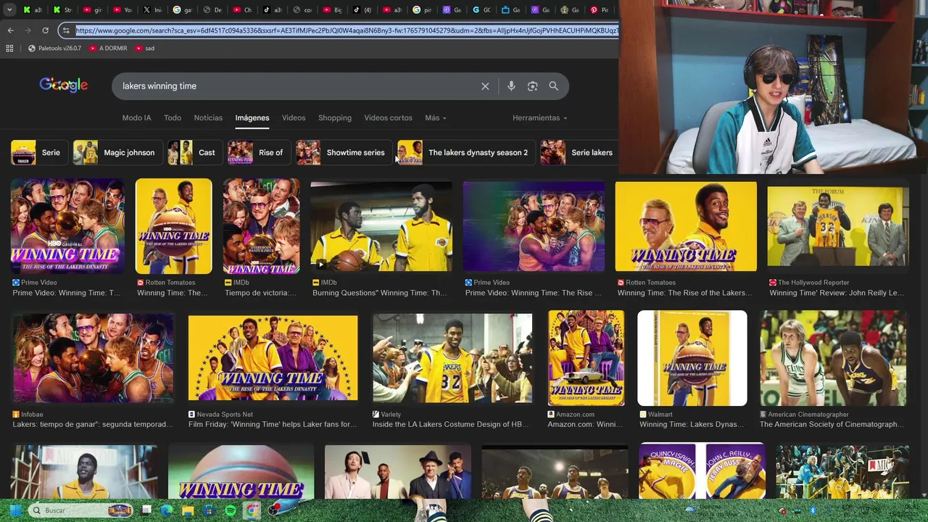Filter by the Cast chip

194,152
